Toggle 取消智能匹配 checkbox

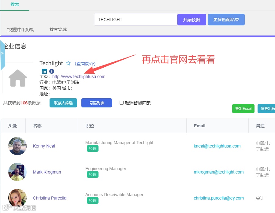tap(121, 103)
